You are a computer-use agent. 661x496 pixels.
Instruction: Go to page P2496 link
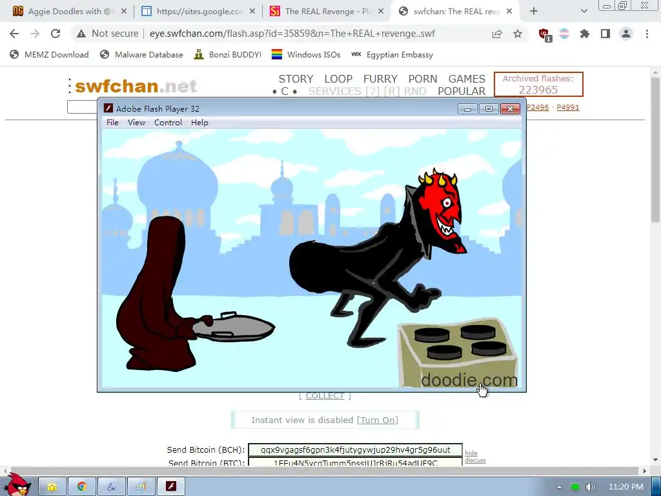click(538, 107)
